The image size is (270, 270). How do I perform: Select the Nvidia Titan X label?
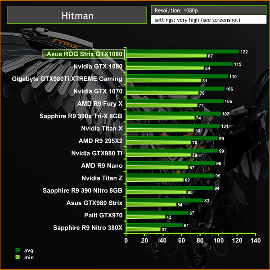(x=102, y=128)
